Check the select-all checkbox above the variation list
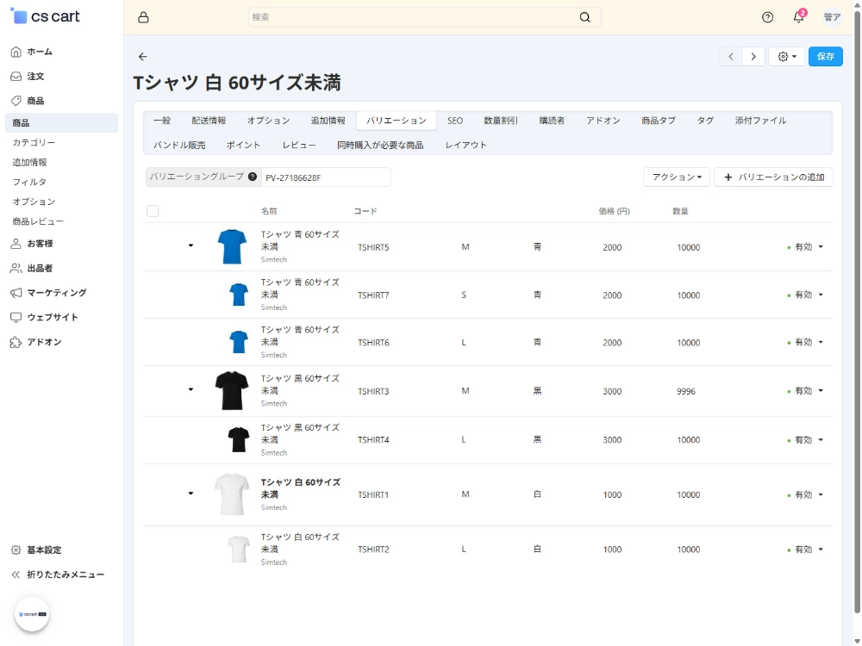The image size is (862, 646). point(153,210)
